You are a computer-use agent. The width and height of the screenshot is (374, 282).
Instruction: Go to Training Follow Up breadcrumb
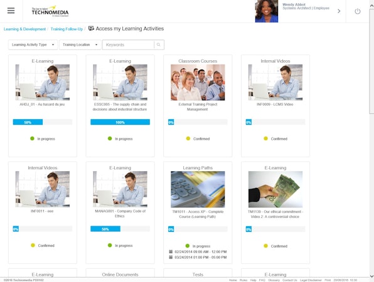pyautogui.click(x=67, y=29)
